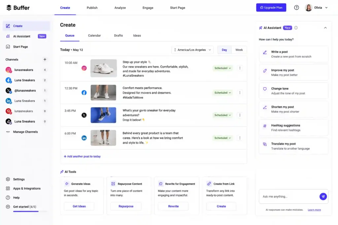Viewport: 338px width, 225px height.
Task: Open more options for 3:45 PM post
Action: pos(240,115)
